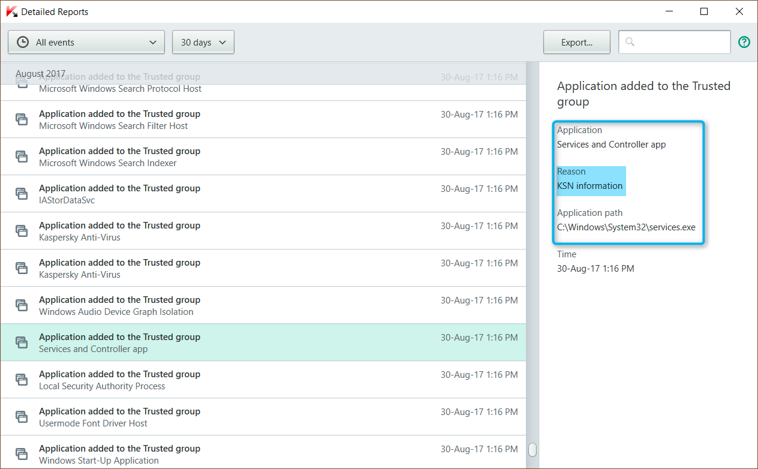
Task: Select the IAStorDataSvc event
Action: pos(263,194)
